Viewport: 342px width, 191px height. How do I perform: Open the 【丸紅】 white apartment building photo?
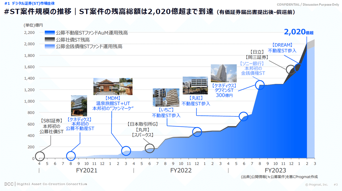click(x=195, y=85)
